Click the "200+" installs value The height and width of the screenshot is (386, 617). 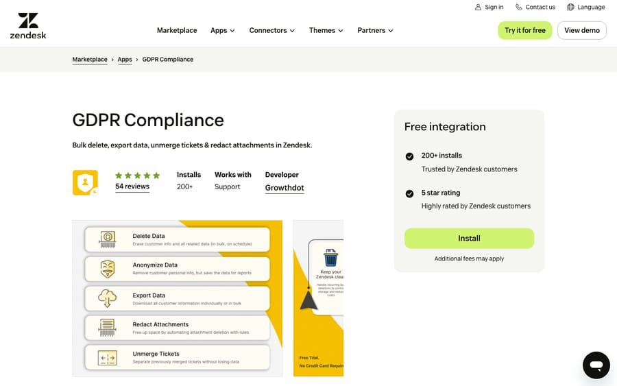(x=184, y=187)
